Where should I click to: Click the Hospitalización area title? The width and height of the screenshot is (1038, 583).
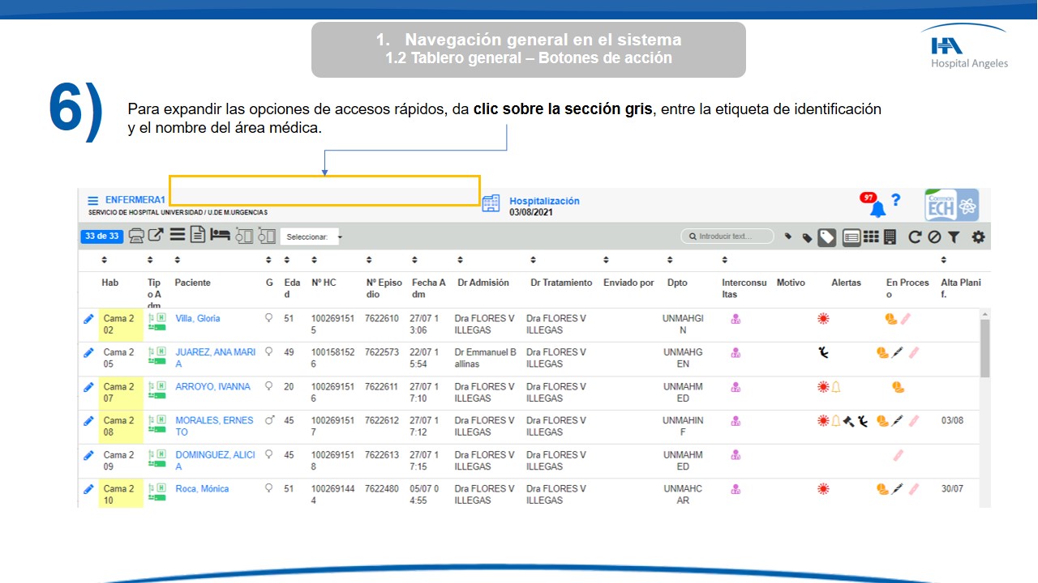pos(544,201)
